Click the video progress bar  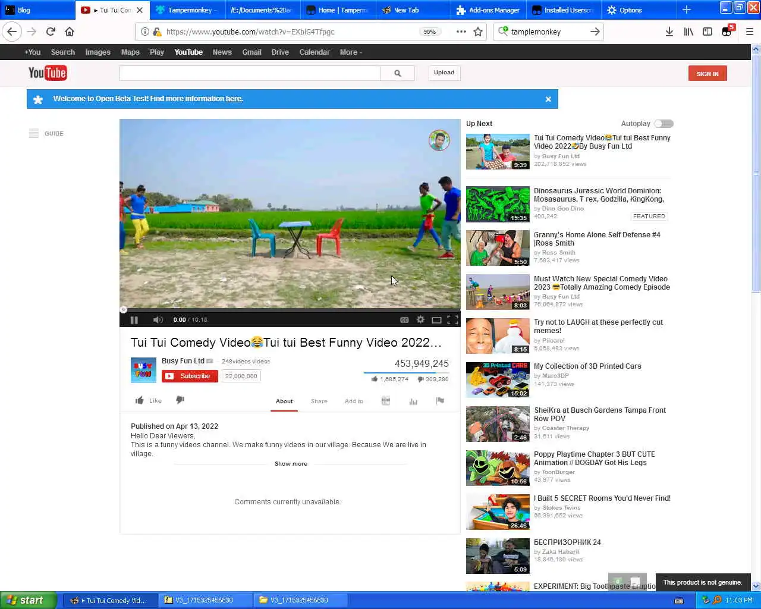[290, 310]
